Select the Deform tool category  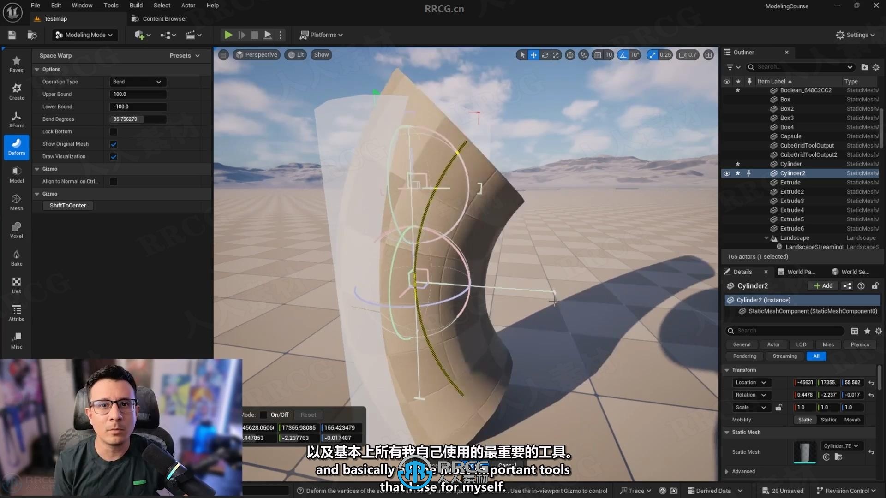pyautogui.click(x=17, y=147)
